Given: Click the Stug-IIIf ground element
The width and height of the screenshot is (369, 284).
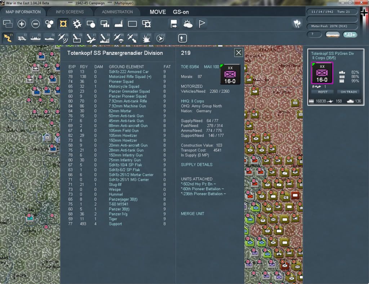Looking at the screenshot, I should point(115,184).
